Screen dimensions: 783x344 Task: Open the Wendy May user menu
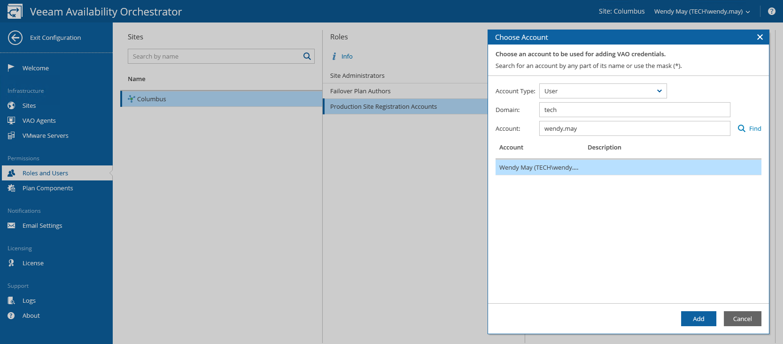pos(702,11)
